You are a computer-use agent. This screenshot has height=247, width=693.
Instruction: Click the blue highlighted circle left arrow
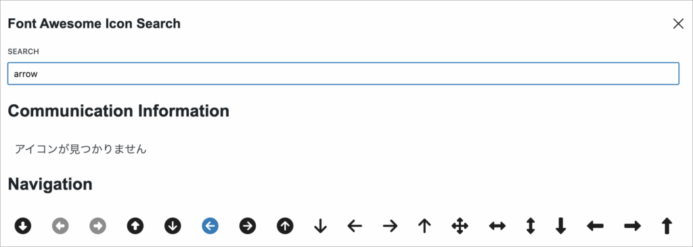click(x=210, y=226)
